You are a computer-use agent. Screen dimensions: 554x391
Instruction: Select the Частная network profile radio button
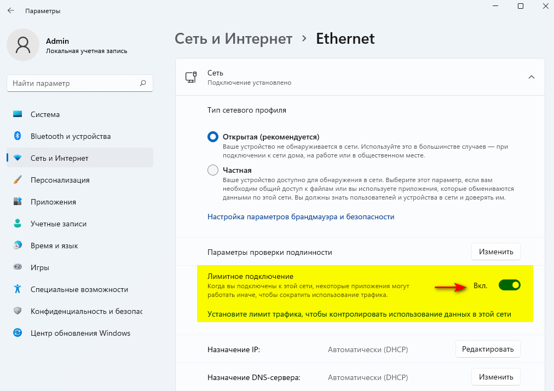pos(213,170)
